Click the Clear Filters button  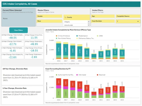18,30
